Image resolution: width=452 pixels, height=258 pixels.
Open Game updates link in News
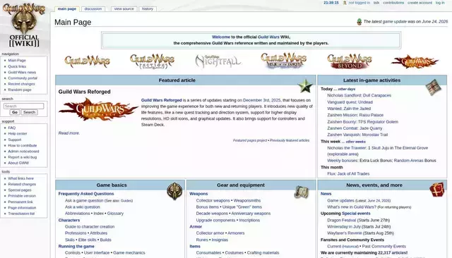point(340,200)
